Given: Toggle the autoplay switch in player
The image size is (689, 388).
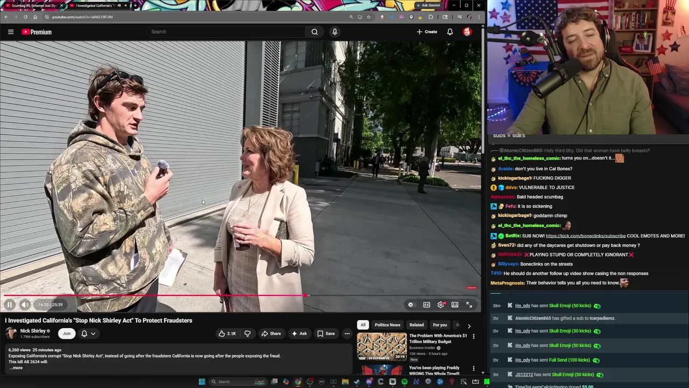Looking at the screenshot, I should pos(411,304).
